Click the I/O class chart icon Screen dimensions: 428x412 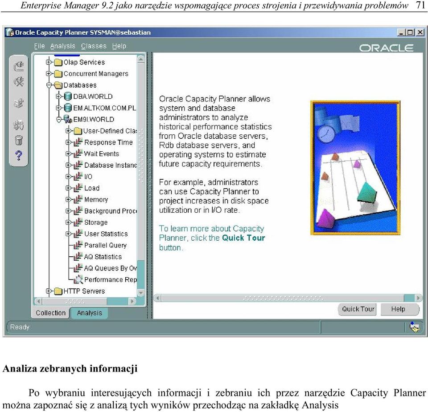coord(78,176)
